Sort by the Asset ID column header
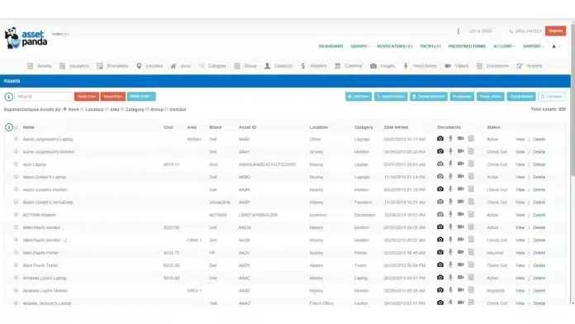This screenshot has height=324, width=575. pos(247,127)
